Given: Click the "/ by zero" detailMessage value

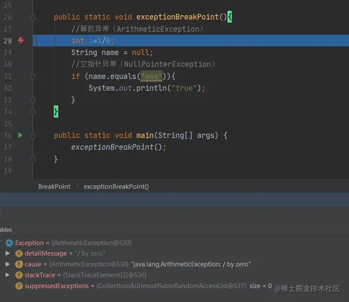Looking at the screenshot, I should (90, 253).
